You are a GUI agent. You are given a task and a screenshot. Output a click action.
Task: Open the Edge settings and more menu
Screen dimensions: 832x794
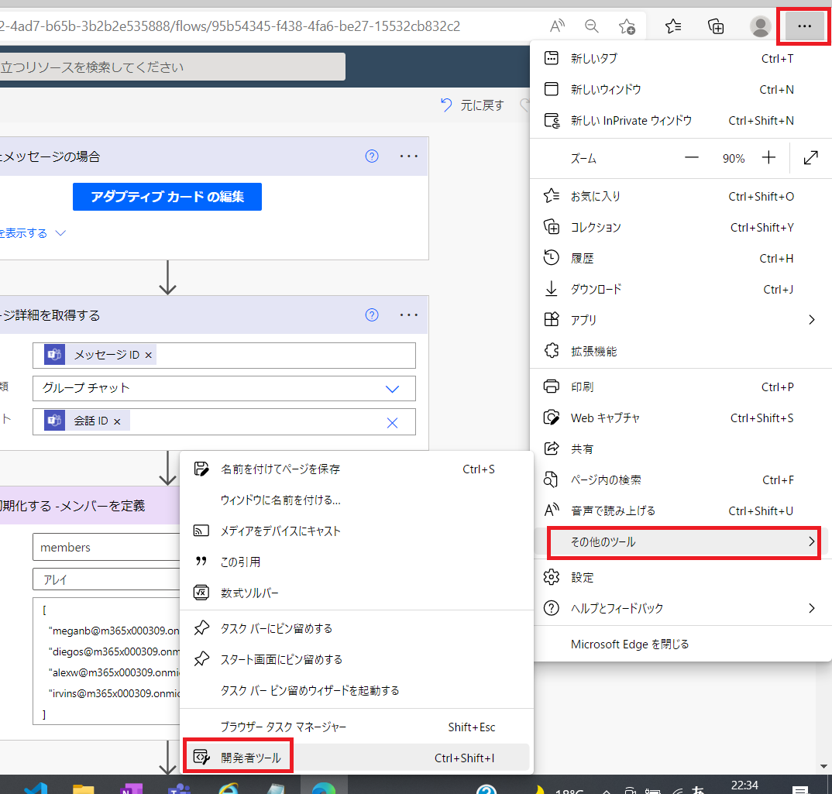[x=804, y=26]
